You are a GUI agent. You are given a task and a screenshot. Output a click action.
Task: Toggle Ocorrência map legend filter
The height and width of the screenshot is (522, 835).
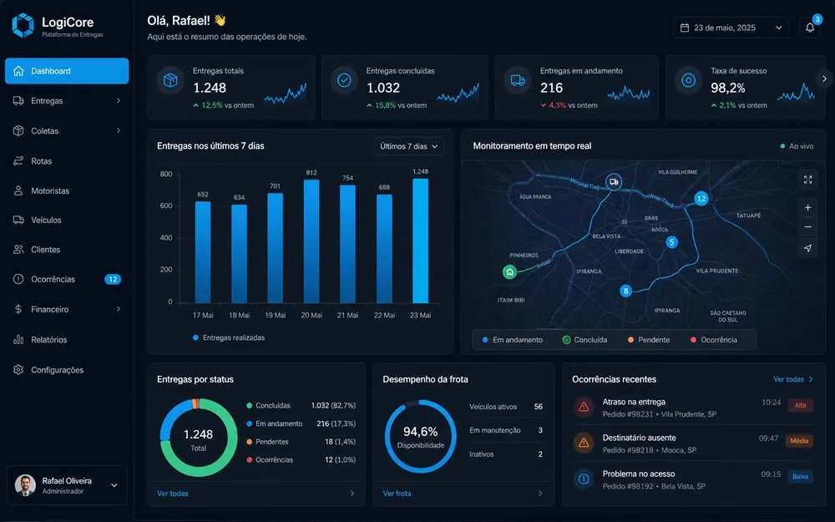(714, 340)
